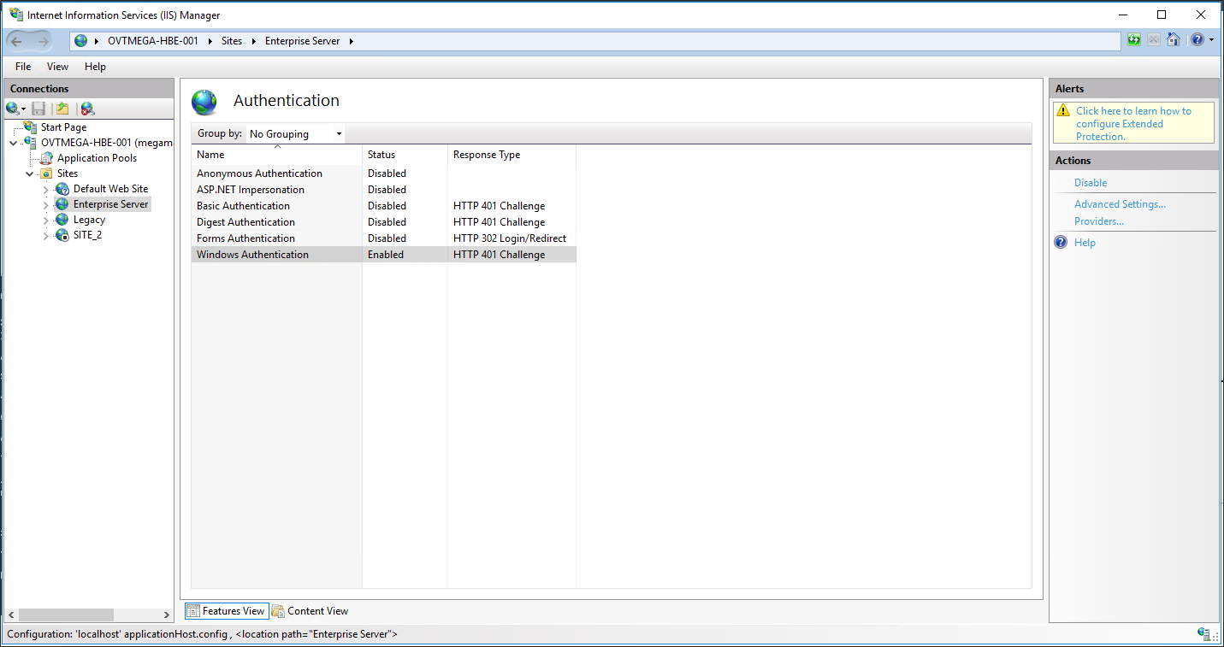This screenshot has width=1224, height=647.
Task: Expand the Enterprise Server node
Action: (x=46, y=204)
